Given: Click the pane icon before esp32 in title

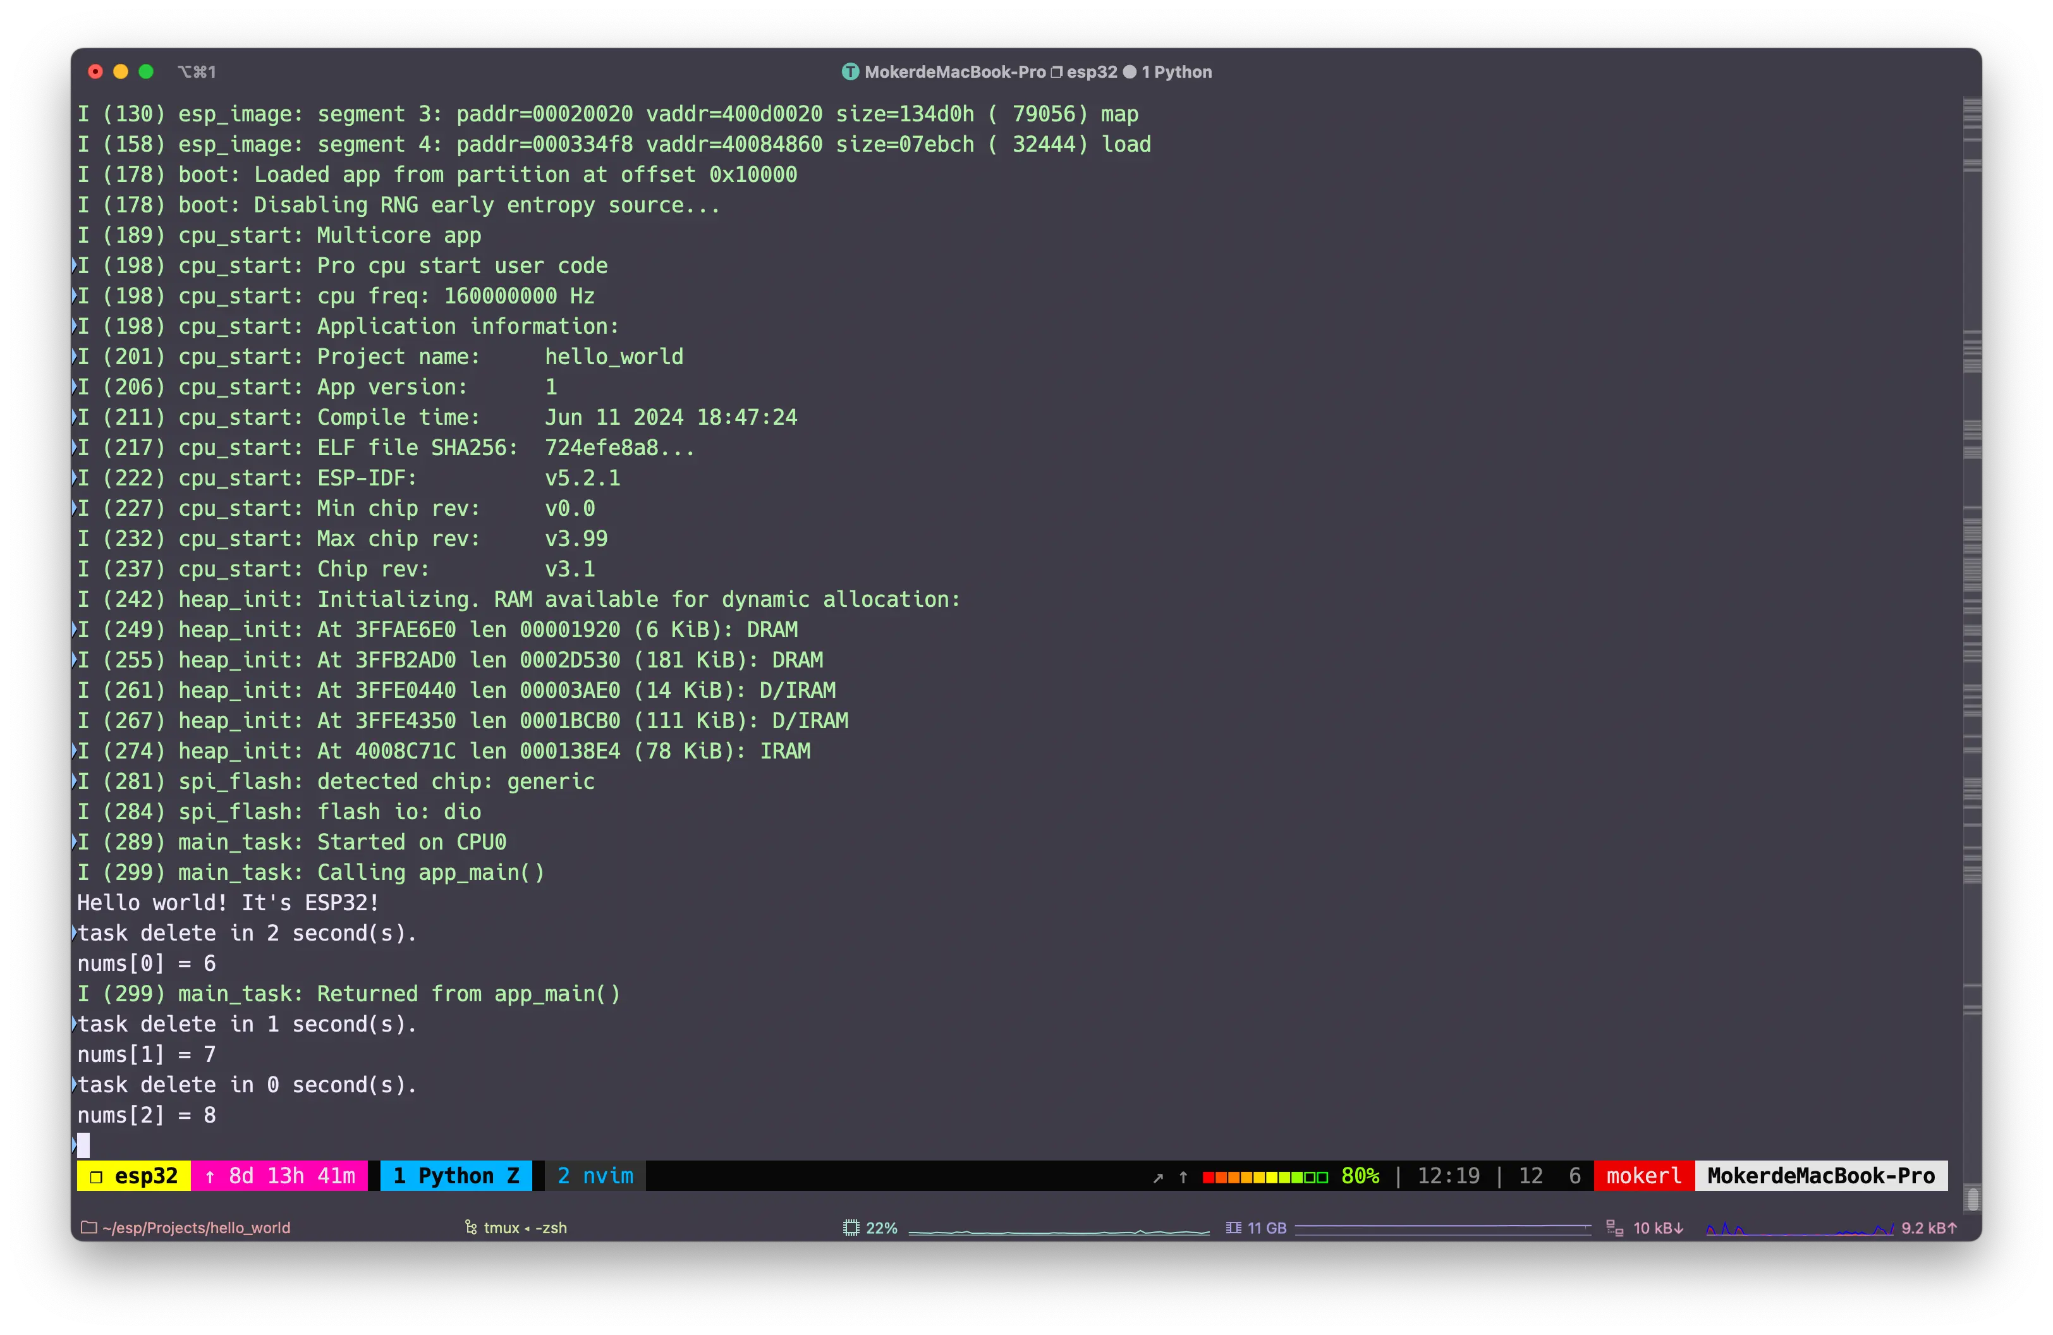Looking at the screenshot, I should 1056,71.
